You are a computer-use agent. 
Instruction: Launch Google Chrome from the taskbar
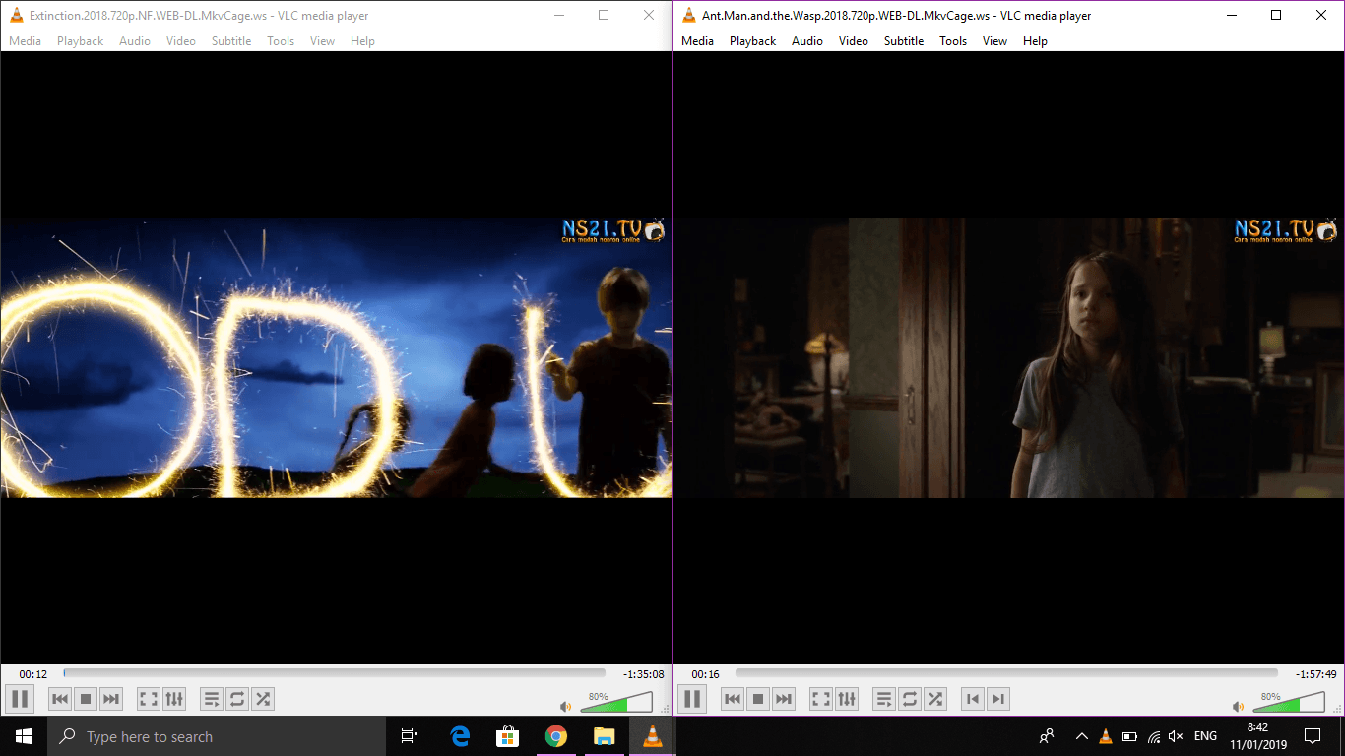tap(556, 736)
